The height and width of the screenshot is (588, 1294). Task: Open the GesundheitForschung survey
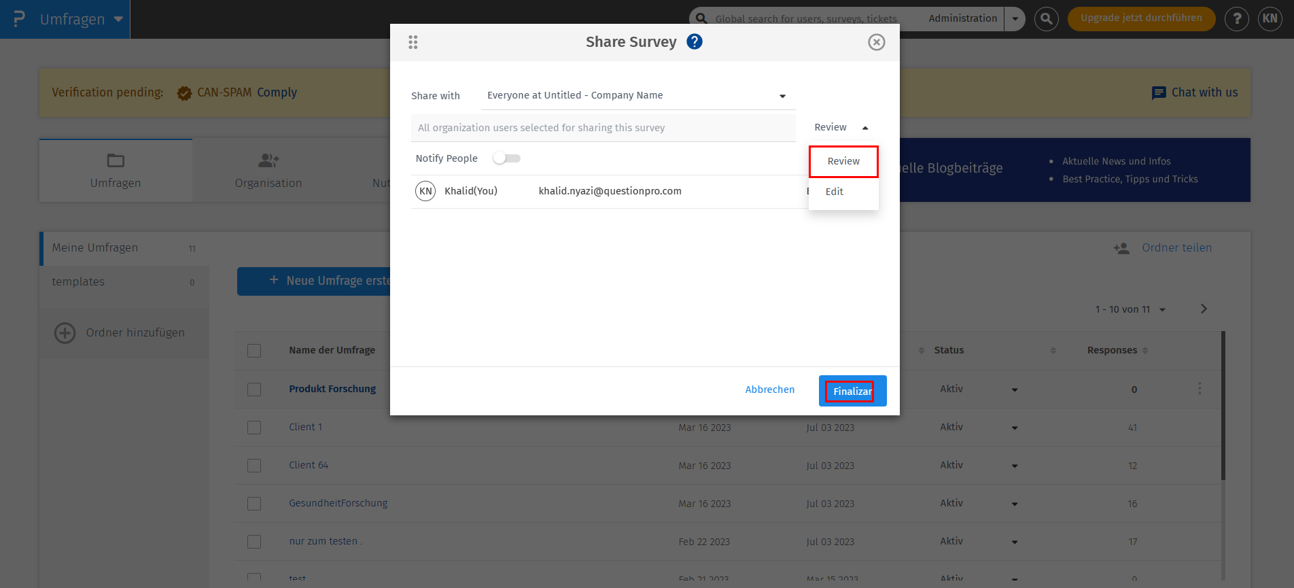click(338, 503)
